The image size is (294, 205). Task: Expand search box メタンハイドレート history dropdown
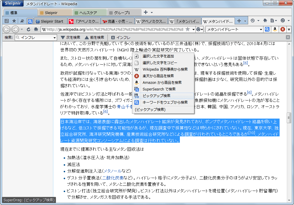pyautogui.click(x=261, y=30)
